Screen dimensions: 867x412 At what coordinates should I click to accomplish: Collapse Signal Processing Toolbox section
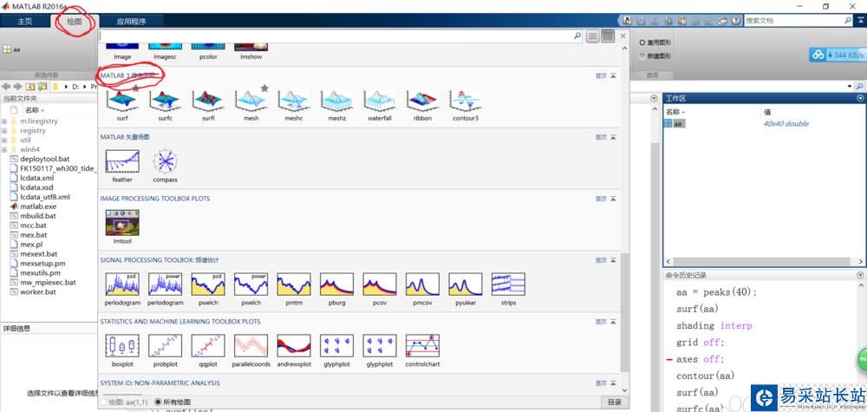point(613,260)
